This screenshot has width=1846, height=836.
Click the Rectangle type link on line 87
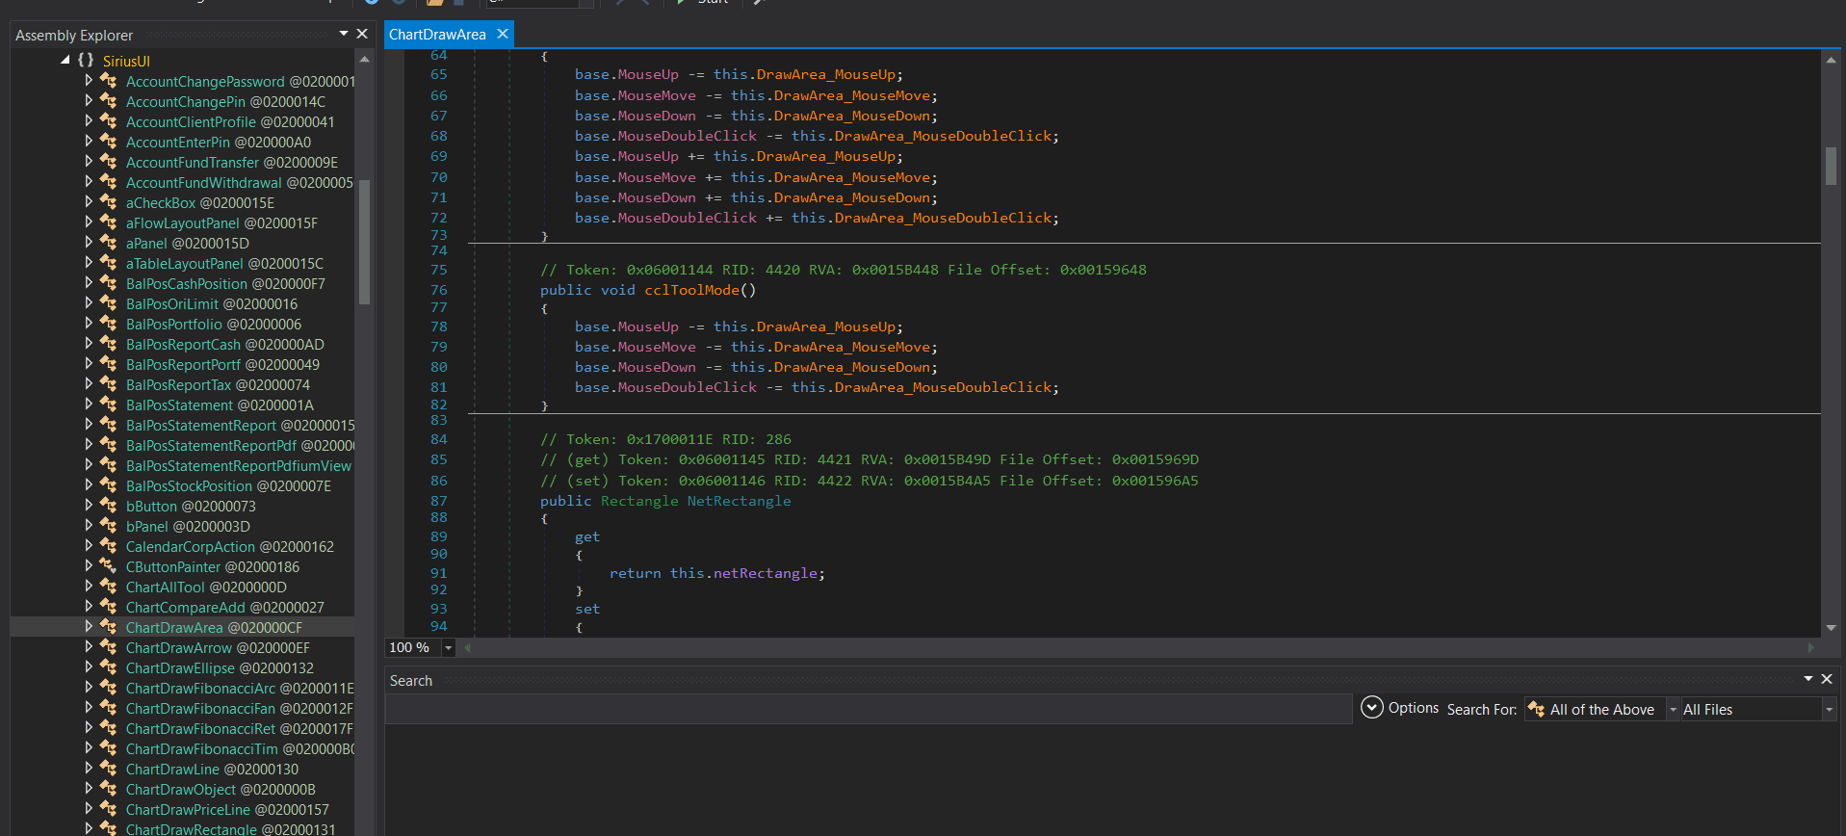[639, 501]
